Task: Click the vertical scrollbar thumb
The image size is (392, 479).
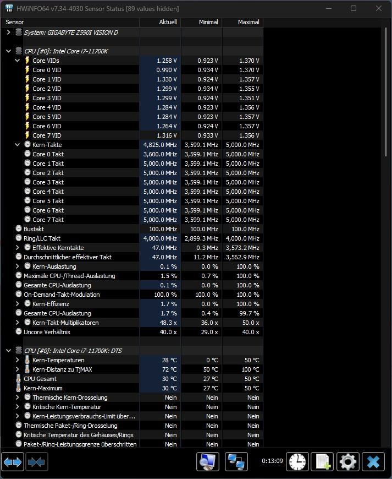Action: coord(386,92)
